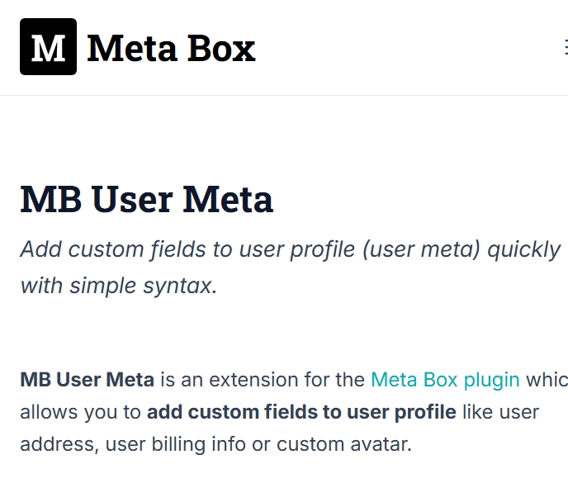Click the word quickly in tagline
The image size is (568, 483).
click(523, 250)
